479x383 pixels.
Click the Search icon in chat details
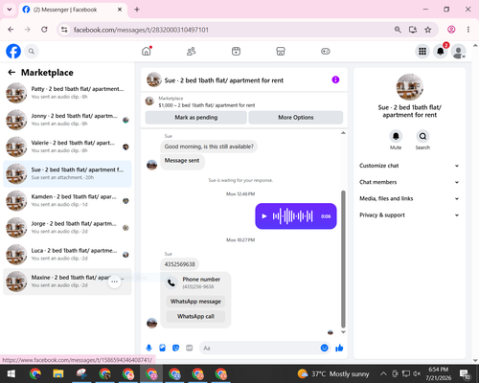422,136
